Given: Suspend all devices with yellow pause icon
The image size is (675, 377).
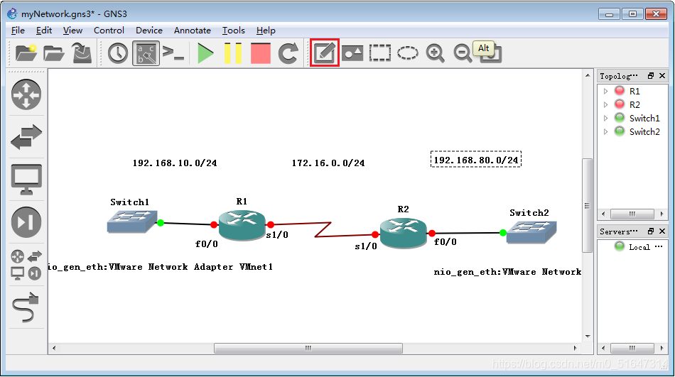Looking at the screenshot, I should point(233,53).
